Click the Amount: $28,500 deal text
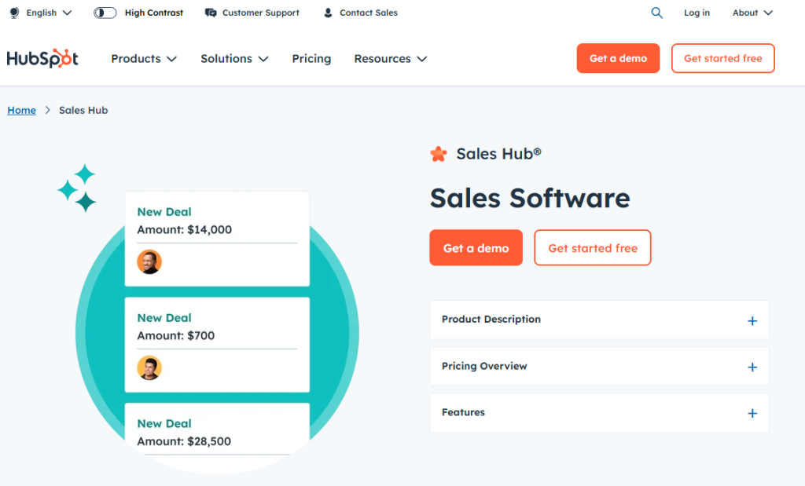The height and width of the screenshot is (486, 805). 184,441
